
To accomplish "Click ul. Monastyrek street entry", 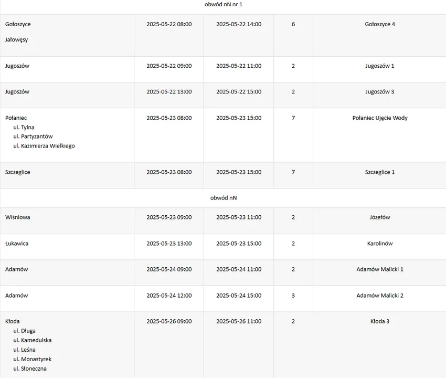I will (33, 359).
